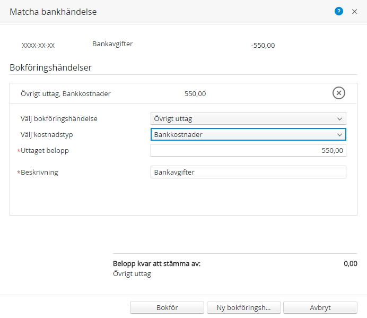
Task: Click the chevron arrow on Övrigt uttag combo box
Action: (339, 119)
